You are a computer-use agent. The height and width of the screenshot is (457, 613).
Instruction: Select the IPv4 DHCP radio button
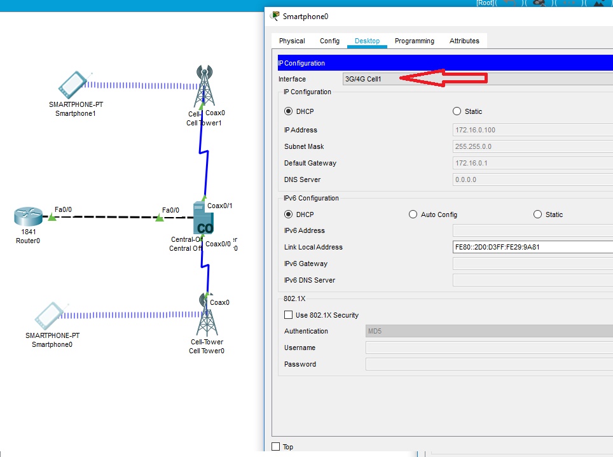coord(289,111)
